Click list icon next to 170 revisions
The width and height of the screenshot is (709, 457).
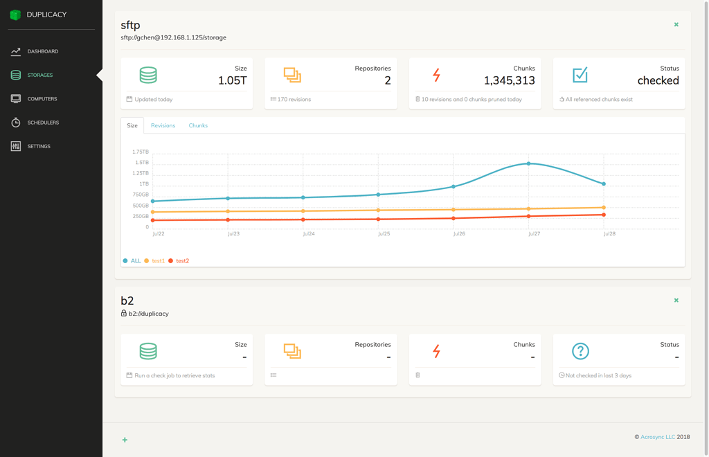tap(273, 99)
